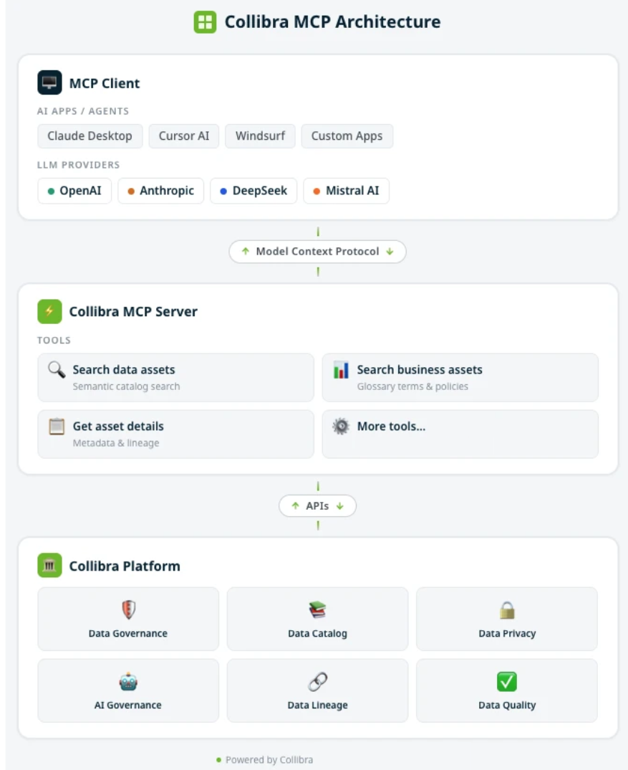628x770 pixels.
Task: Select the Cursor AI chip
Action: (184, 136)
